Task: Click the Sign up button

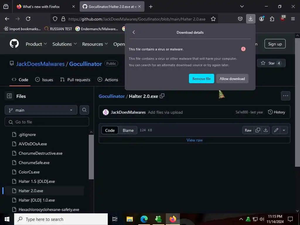Action: click(x=275, y=44)
